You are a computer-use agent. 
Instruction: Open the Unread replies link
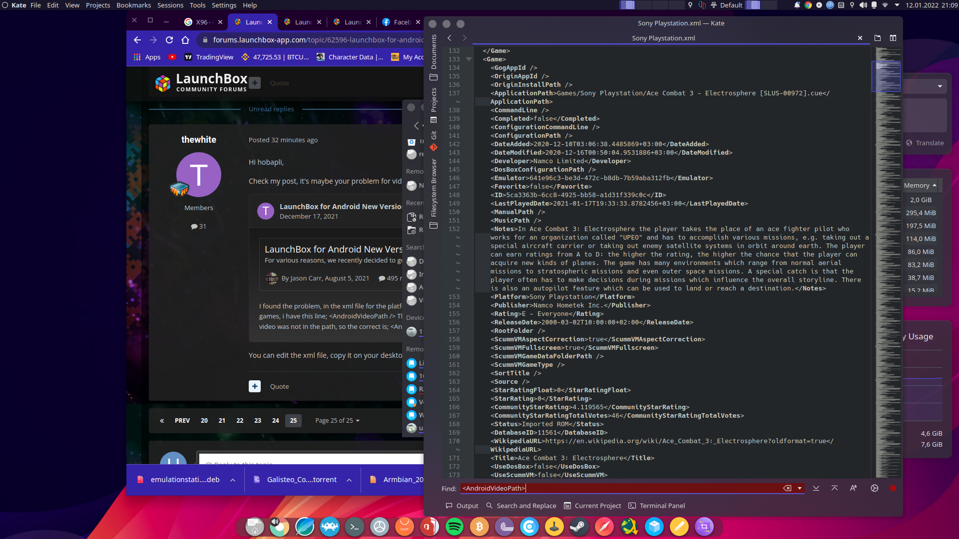271,109
